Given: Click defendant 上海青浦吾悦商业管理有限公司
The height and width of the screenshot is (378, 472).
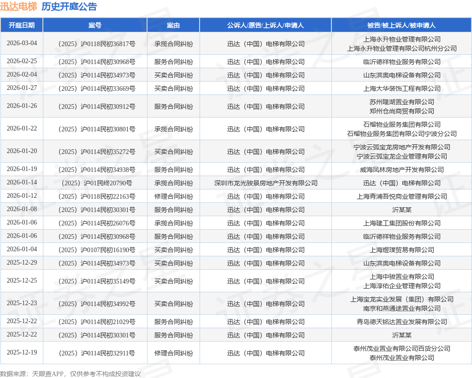Looking at the screenshot, I should coord(401,196).
